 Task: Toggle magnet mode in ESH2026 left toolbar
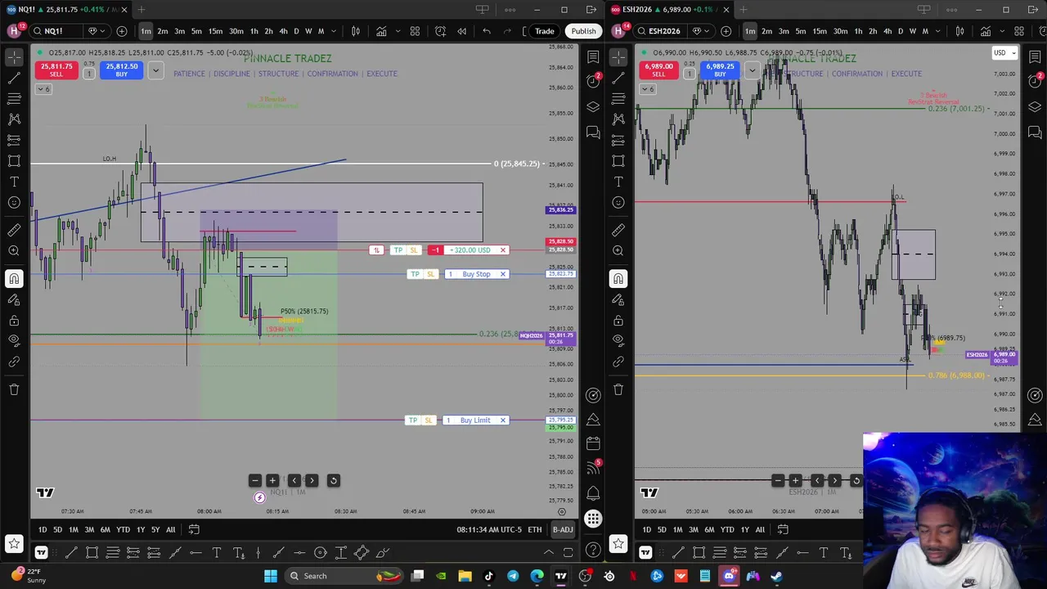click(x=618, y=279)
